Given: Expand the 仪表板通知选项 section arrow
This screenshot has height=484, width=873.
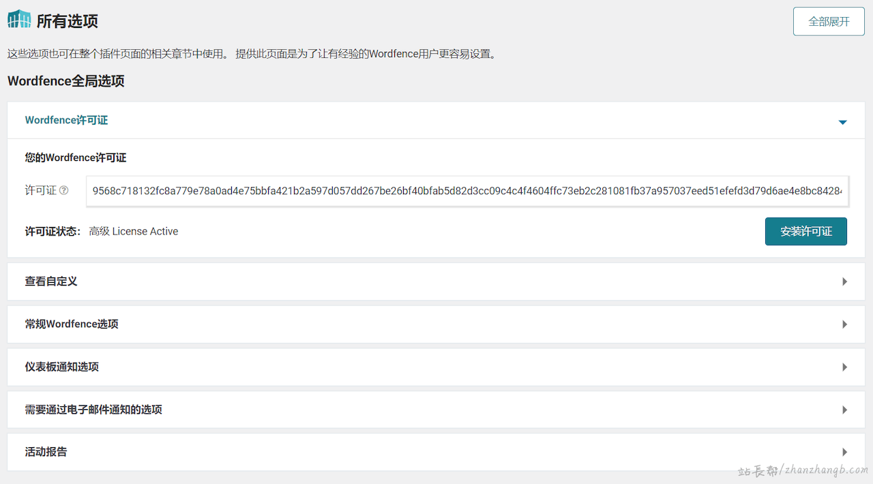Looking at the screenshot, I should (x=844, y=367).
